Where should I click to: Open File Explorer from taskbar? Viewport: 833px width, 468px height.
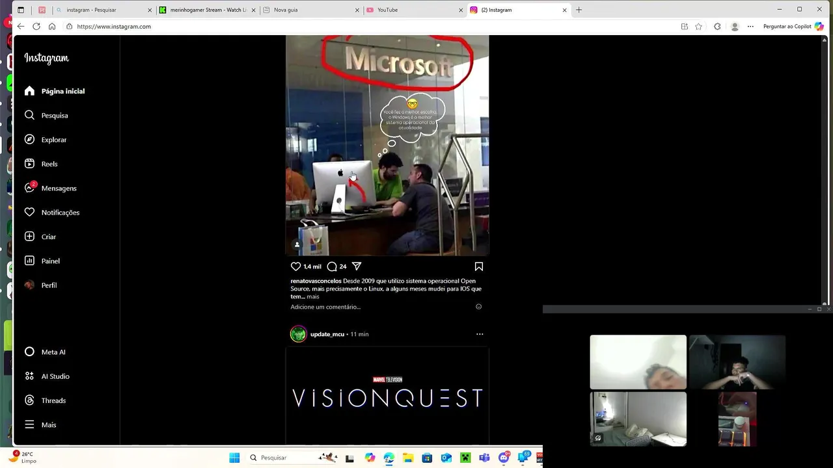(407, 458)
